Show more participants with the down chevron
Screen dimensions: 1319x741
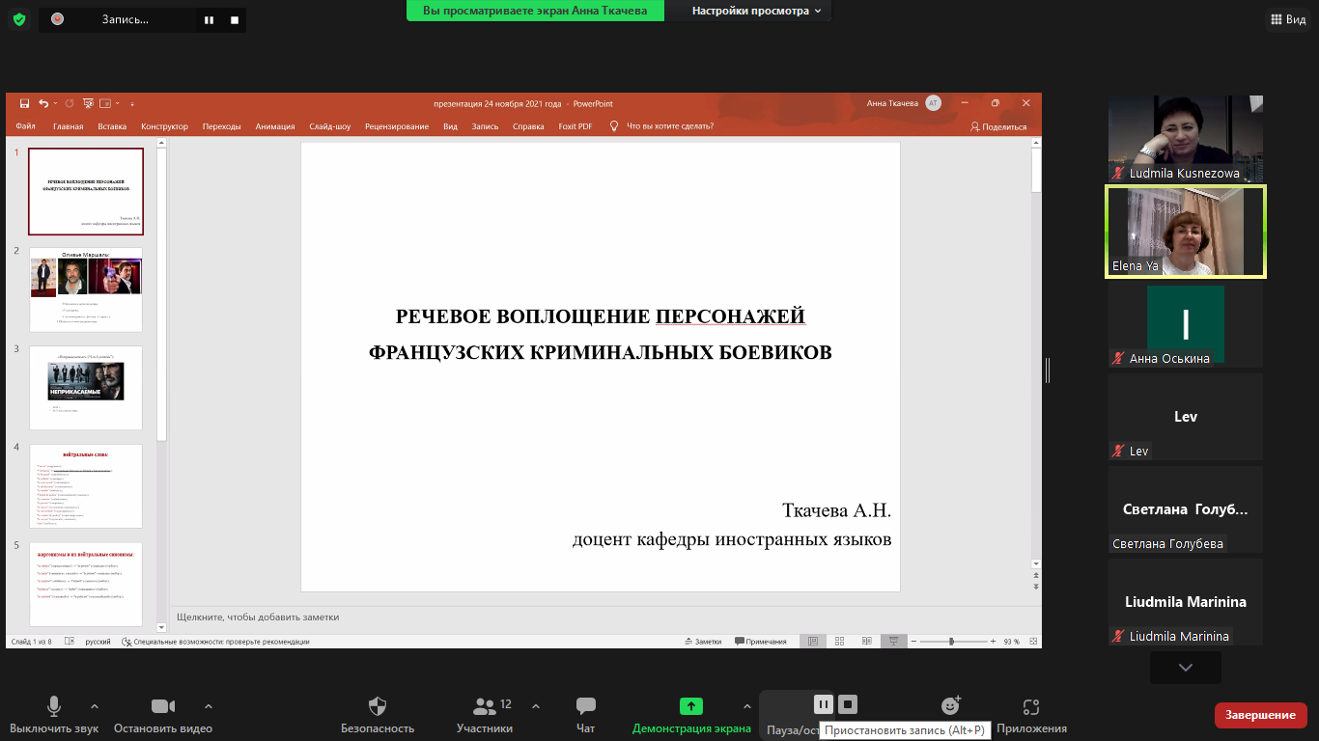click(1185, 668)
